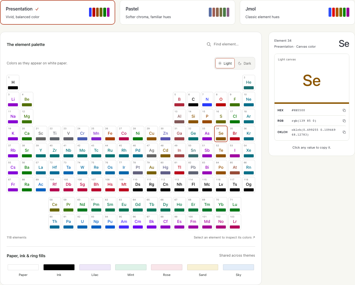The width and height of the screenshot is (355, 285).
Task: Select the Radon (Rn) element tile
Action: pyautogui.click(x=249, y=168)
